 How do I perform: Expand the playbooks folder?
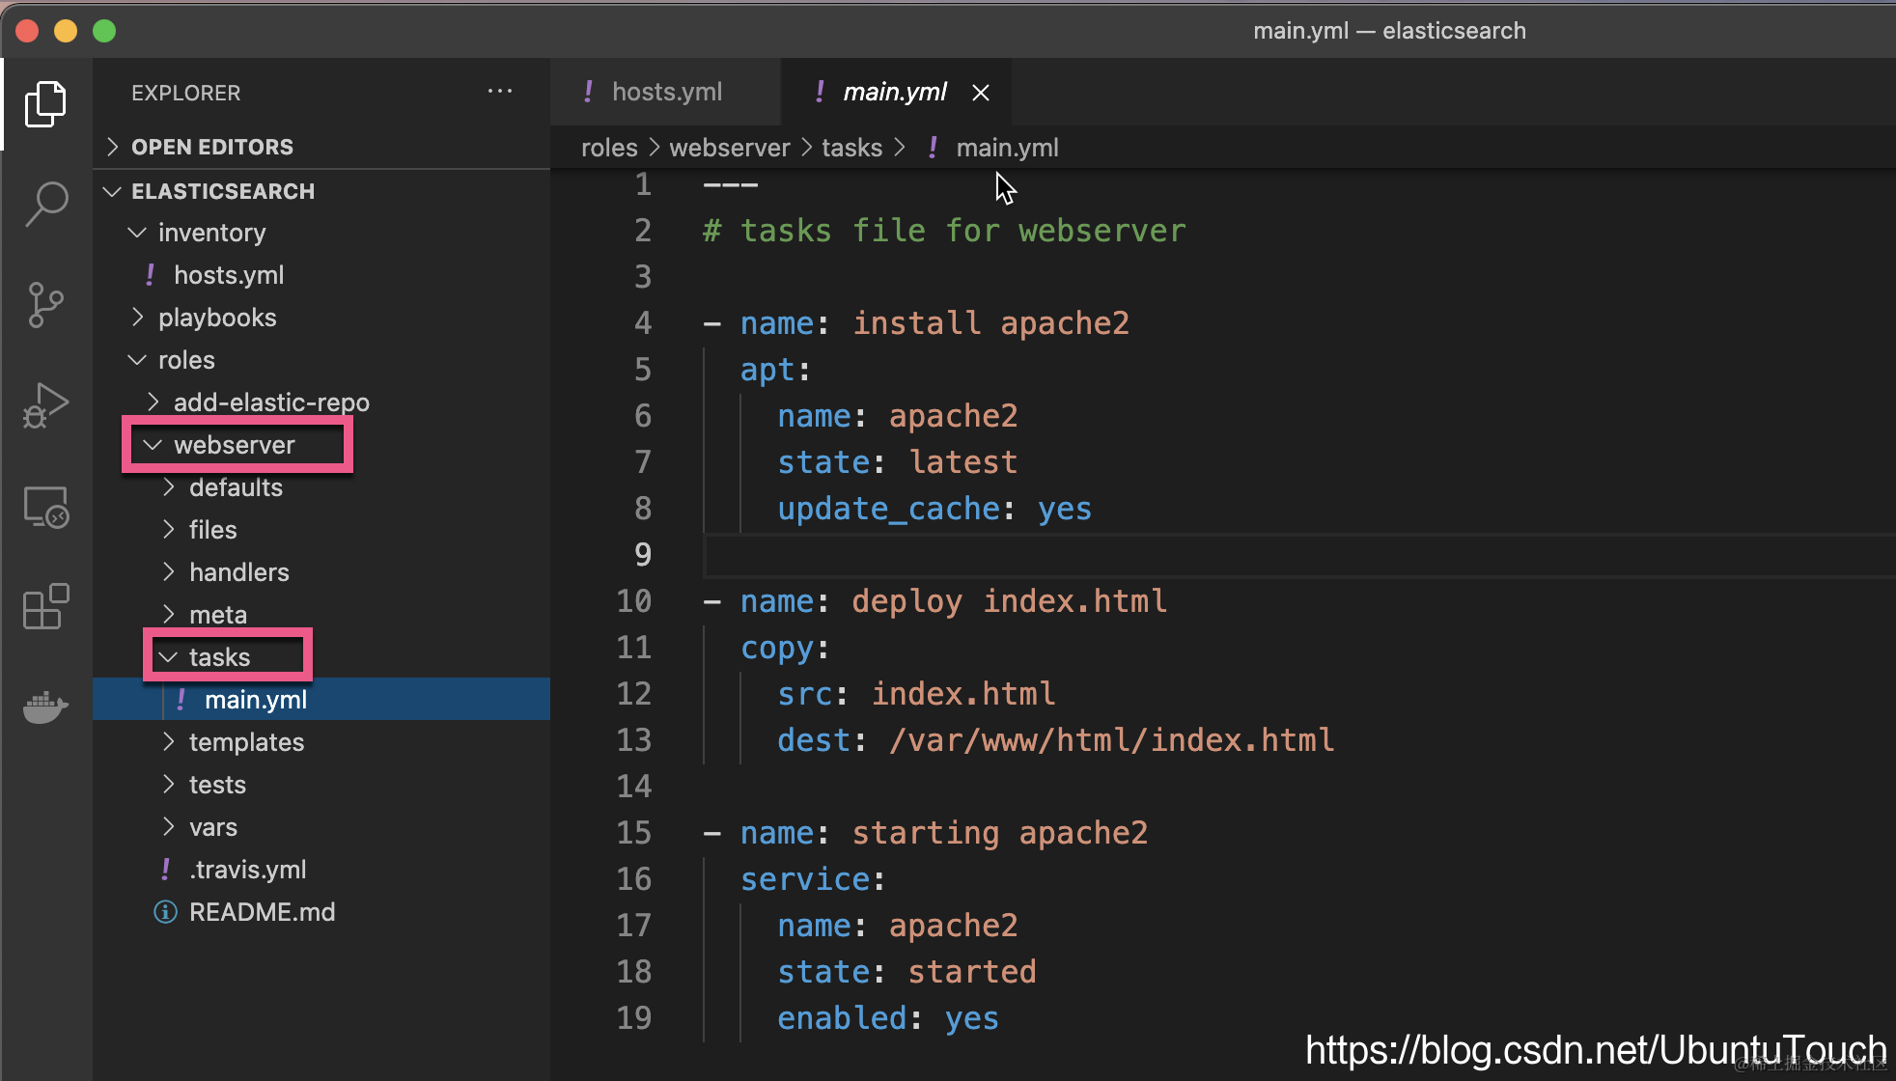216,318
